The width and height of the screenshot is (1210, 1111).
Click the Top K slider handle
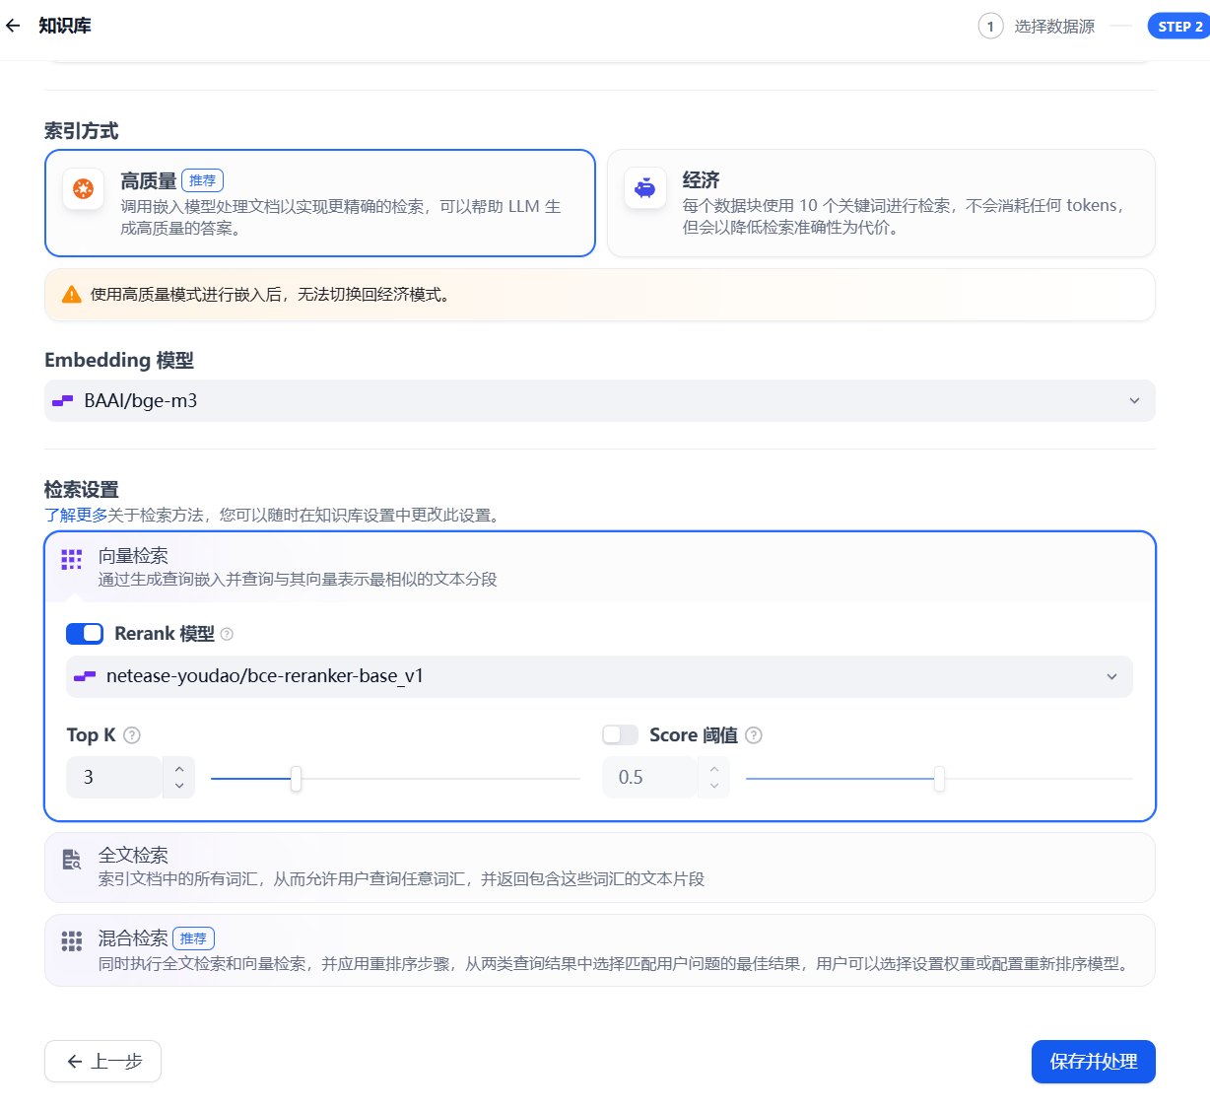[x=296, y=779]
